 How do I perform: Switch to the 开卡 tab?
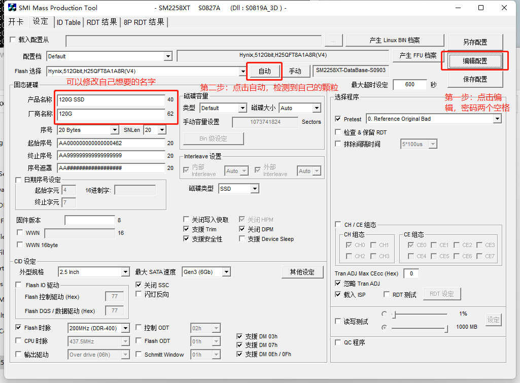pos(16,22)
